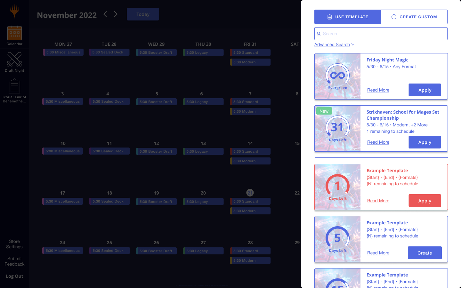Apply the red Example Template
This screenshot has height=288, width=461.
425,201
